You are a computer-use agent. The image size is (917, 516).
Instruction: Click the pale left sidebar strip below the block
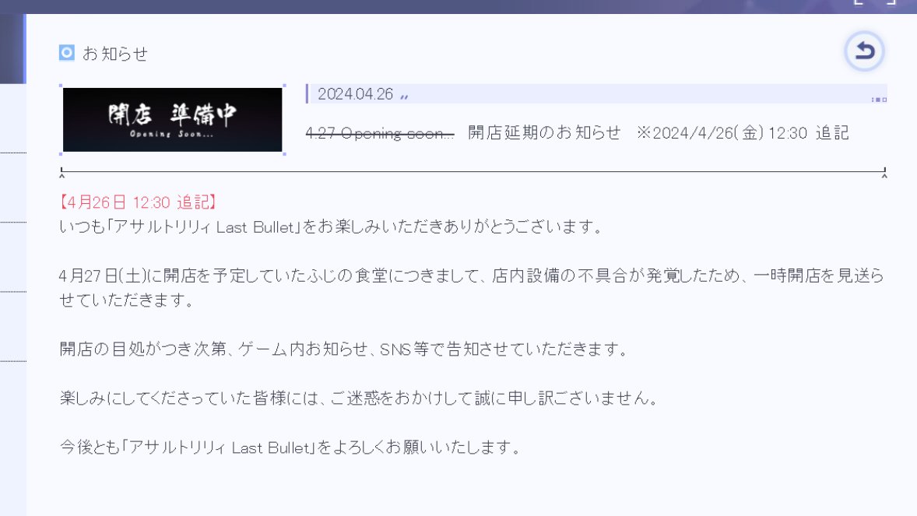tap(13, 300)
